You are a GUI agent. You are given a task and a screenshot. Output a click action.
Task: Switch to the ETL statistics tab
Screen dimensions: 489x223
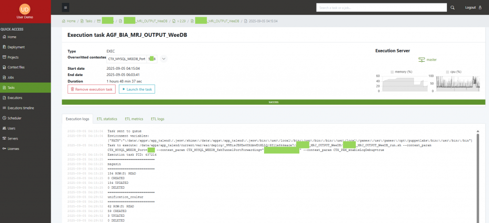107,119
